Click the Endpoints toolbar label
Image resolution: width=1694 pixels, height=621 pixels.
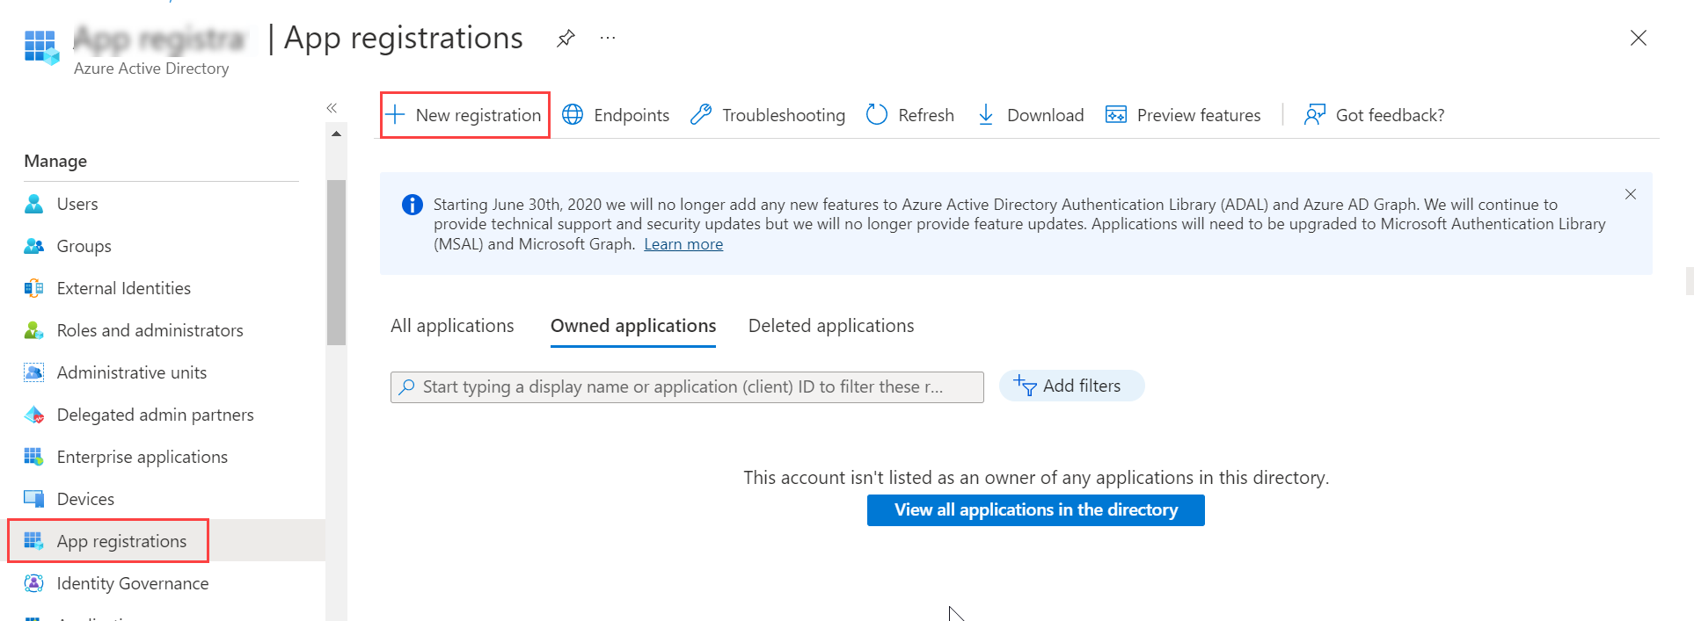(x=632, y=115)
